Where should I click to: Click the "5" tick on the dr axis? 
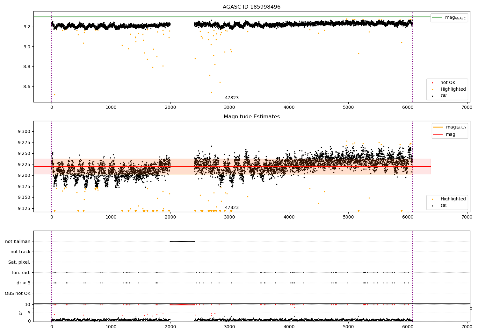coord(29,313)
